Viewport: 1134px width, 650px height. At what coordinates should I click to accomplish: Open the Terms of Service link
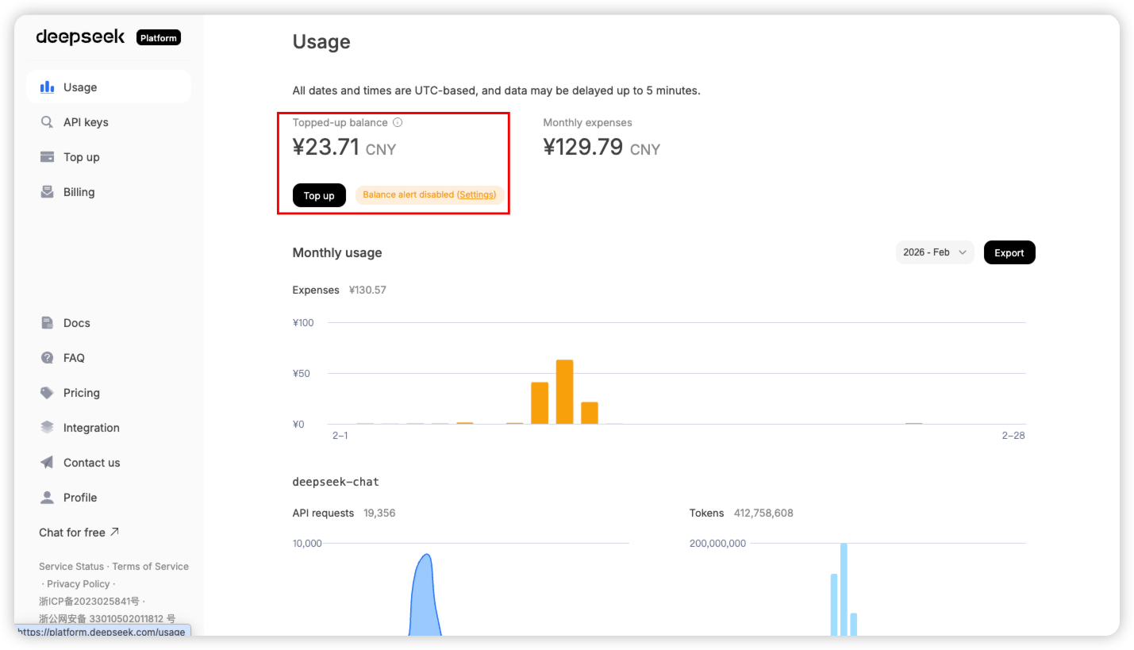[150, 567]
